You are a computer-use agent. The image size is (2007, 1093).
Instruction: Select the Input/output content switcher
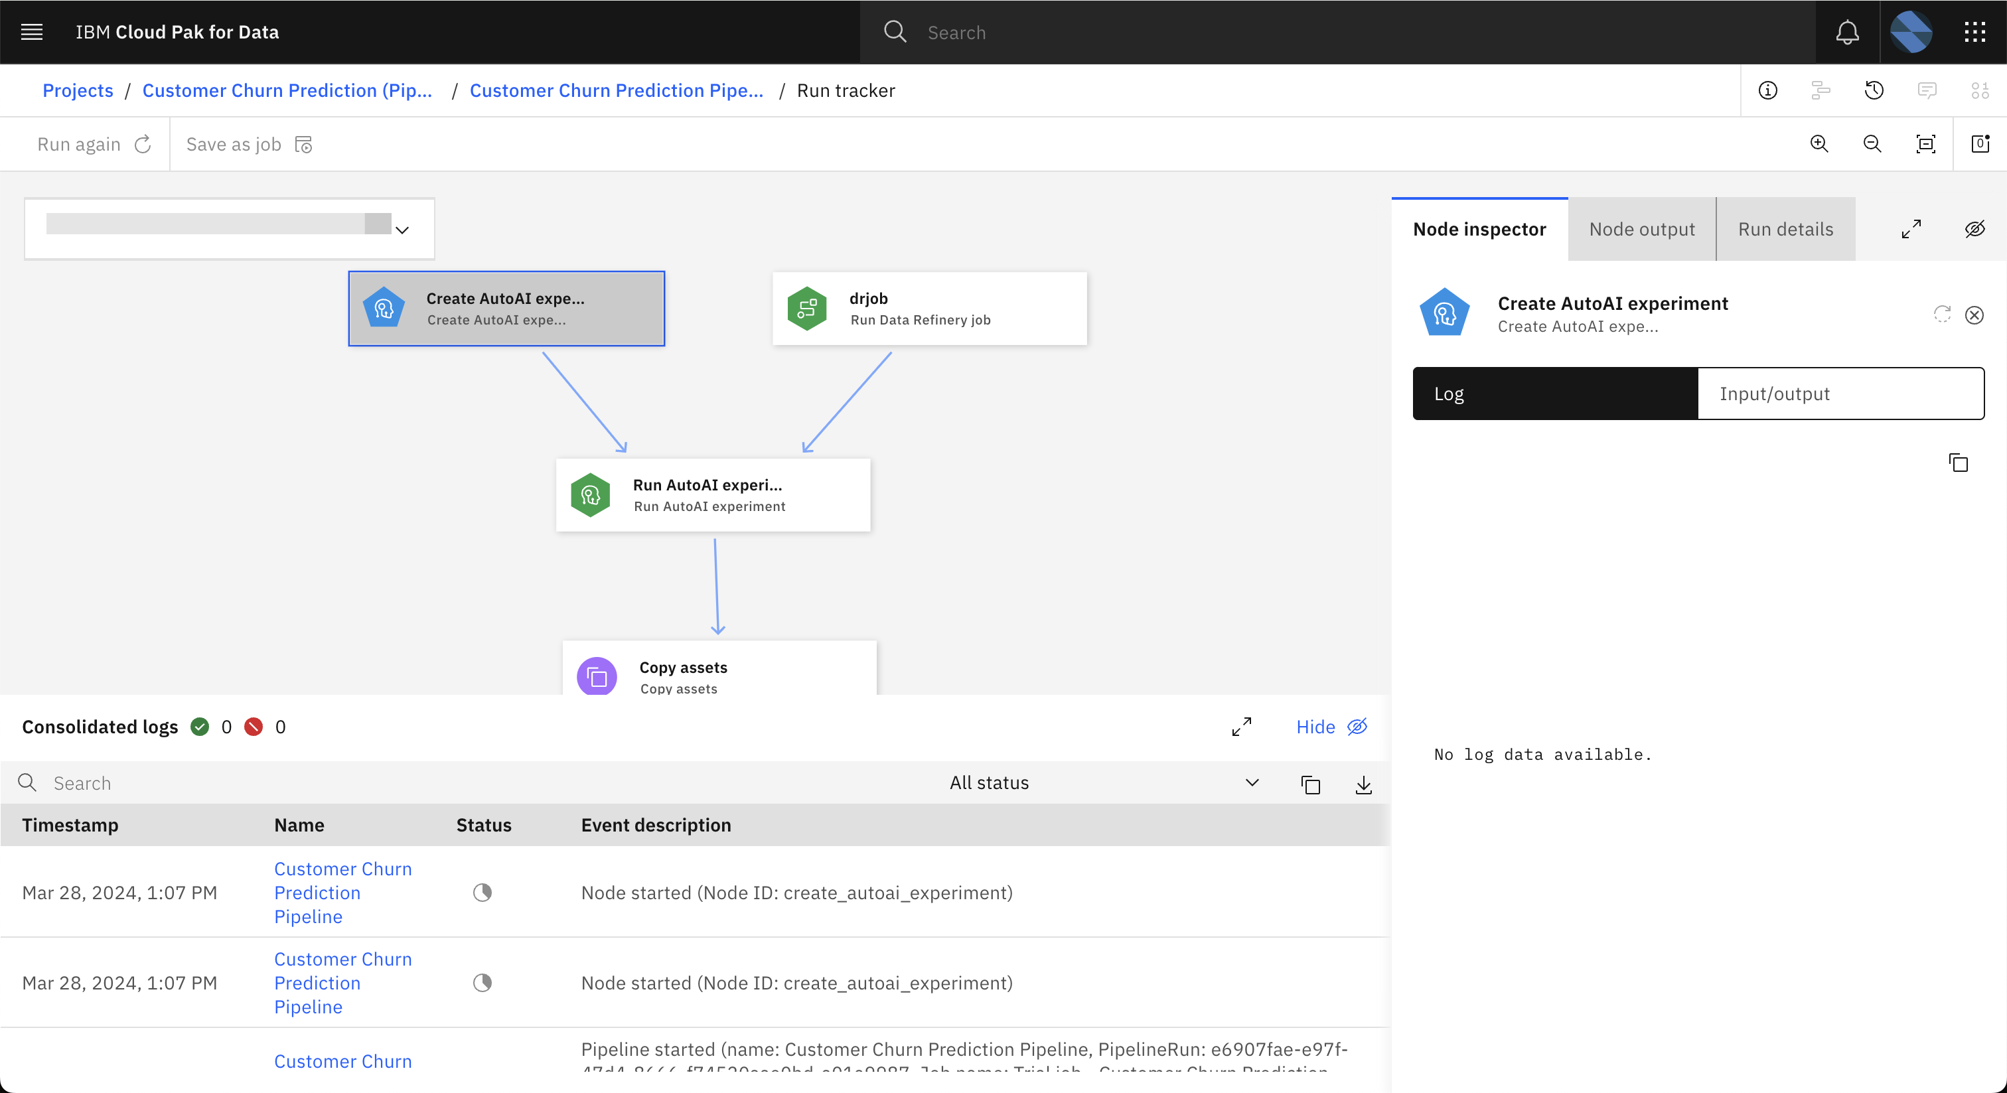pyautogui.click(x=1840, y=394)
